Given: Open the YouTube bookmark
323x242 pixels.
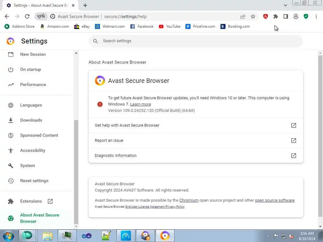Looking at the screenshot, I should coord(169,26).
